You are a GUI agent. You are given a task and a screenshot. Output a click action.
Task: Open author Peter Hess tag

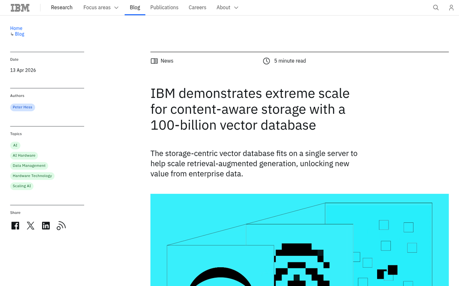(x=23, y=107)
